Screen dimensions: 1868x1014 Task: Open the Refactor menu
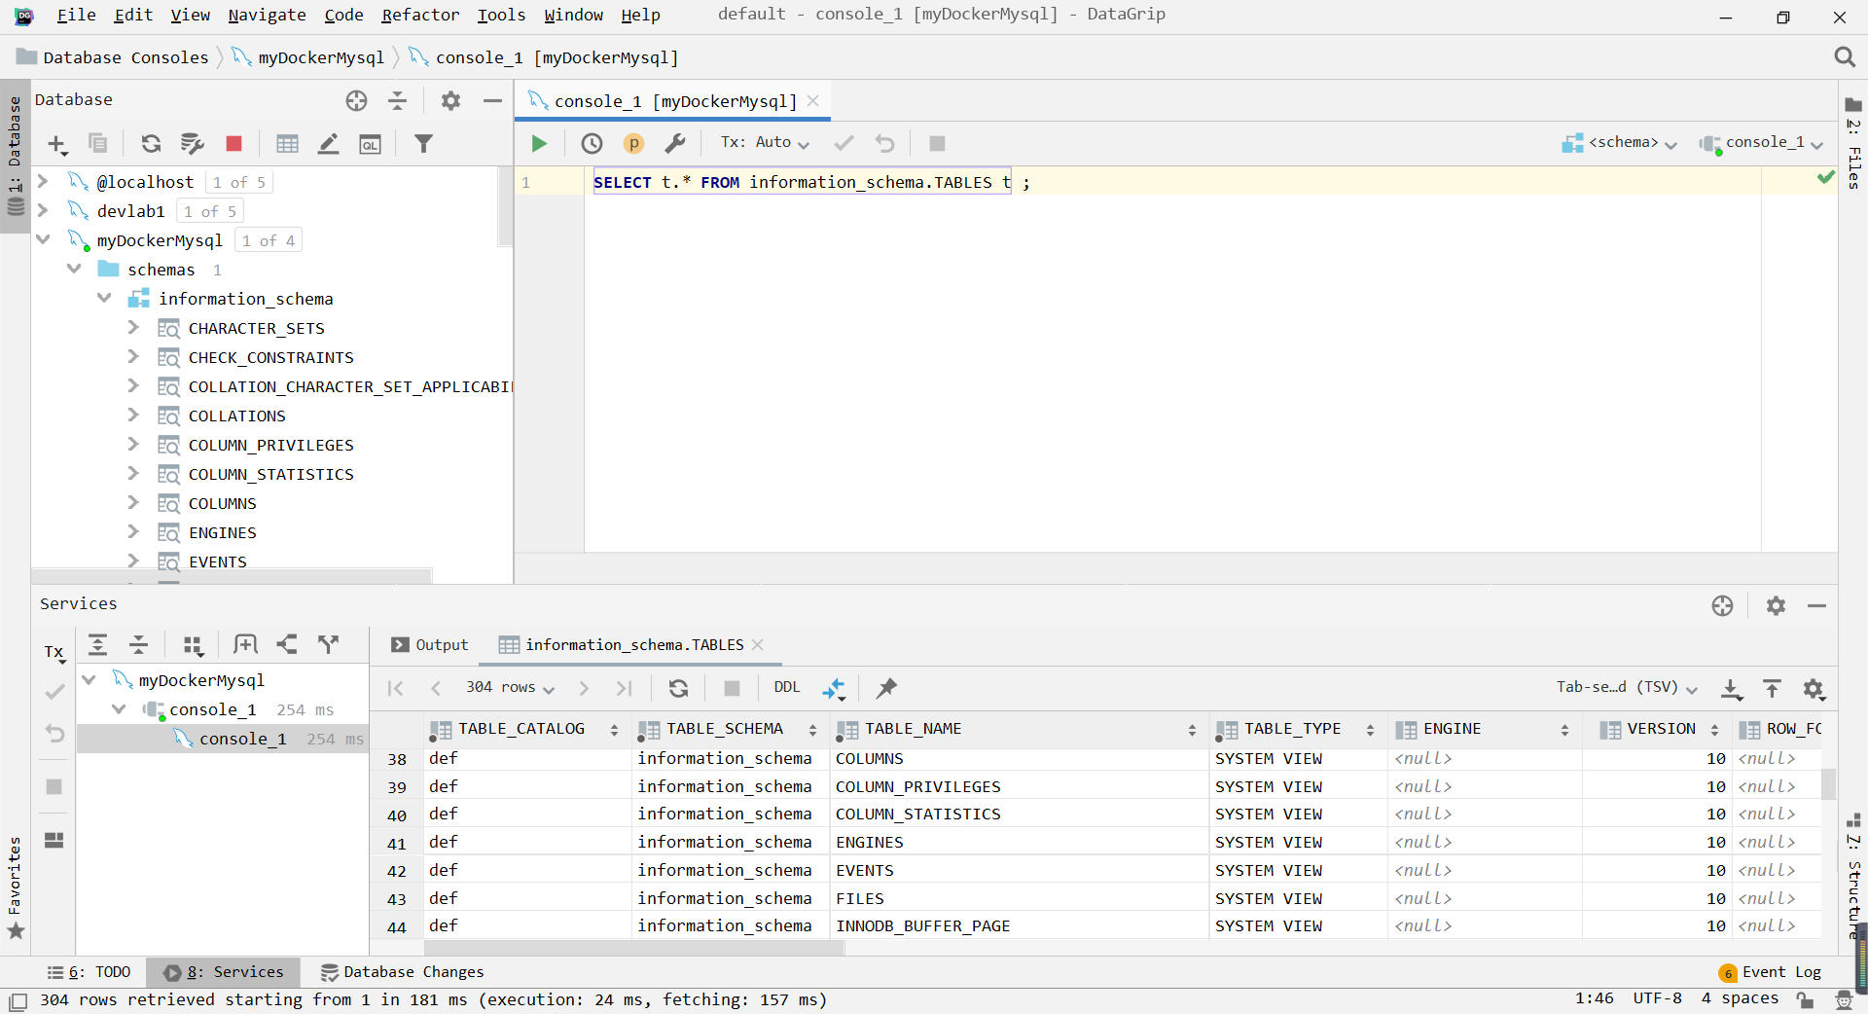click(420, 15)
